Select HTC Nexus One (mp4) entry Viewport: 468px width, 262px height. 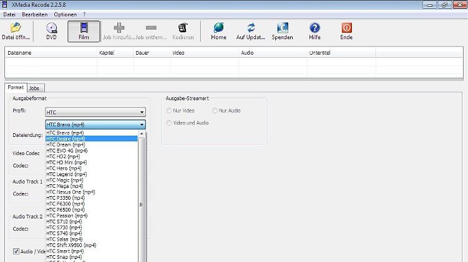pos(91,192)
